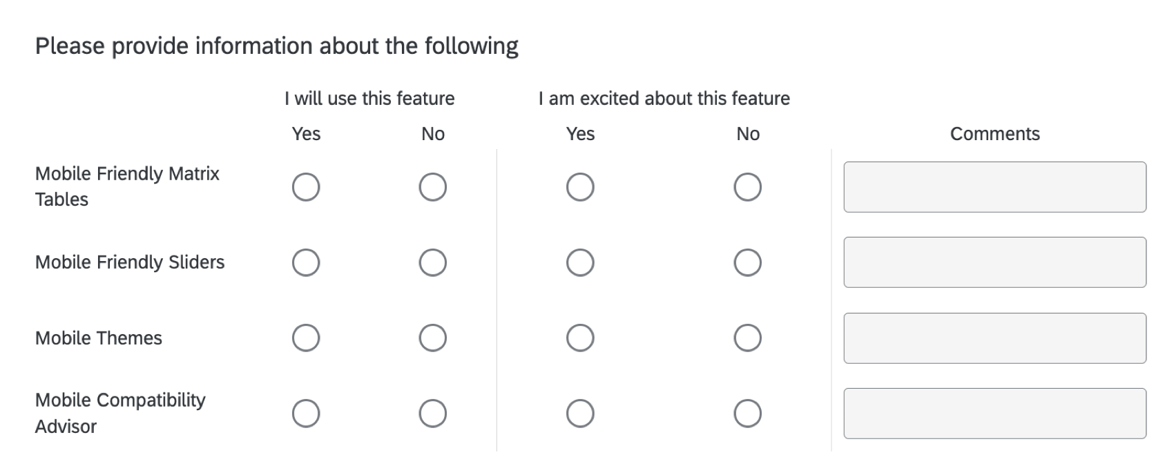
Task: Click the comments field for Mobile Friendly Matrix Tables
Action: 994,186
